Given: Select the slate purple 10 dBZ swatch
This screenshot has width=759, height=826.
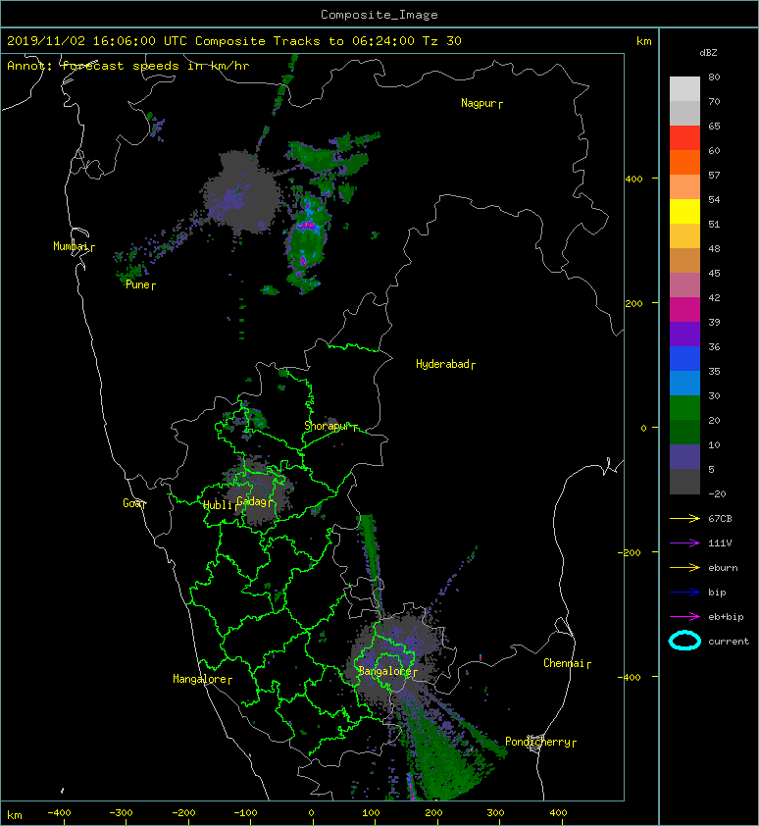Looking at the screenshot, I should coord(684,457).
